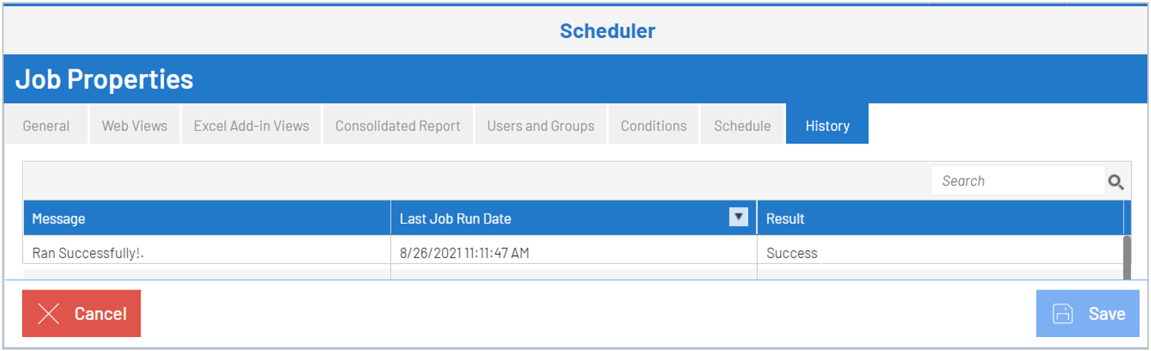Screen dimensions: 1151x351
Task: Click the History tab
Action: pyautogui.click(x=827, y=126)
